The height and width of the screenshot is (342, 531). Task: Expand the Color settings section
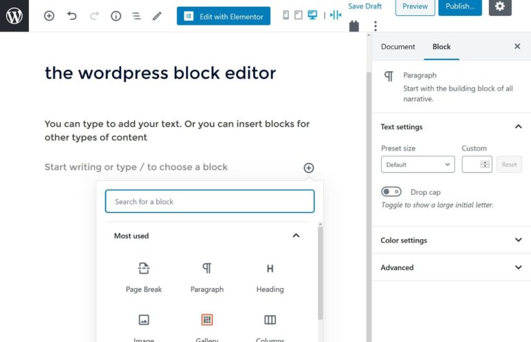[451, 240]
